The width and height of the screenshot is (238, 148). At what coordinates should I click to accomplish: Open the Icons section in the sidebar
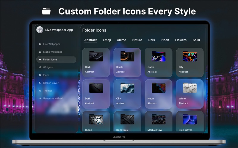[x=44, y=75]
